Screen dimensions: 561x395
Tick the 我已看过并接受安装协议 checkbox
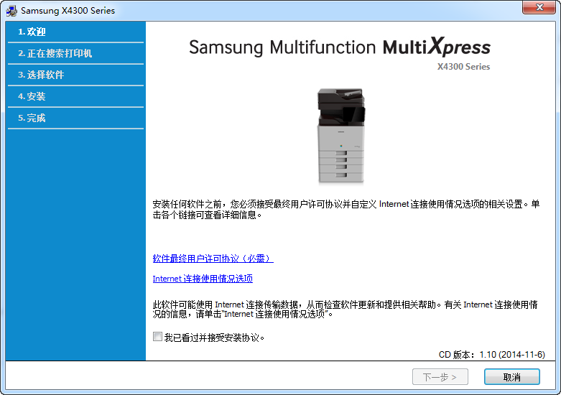click(x=157, y=337)
